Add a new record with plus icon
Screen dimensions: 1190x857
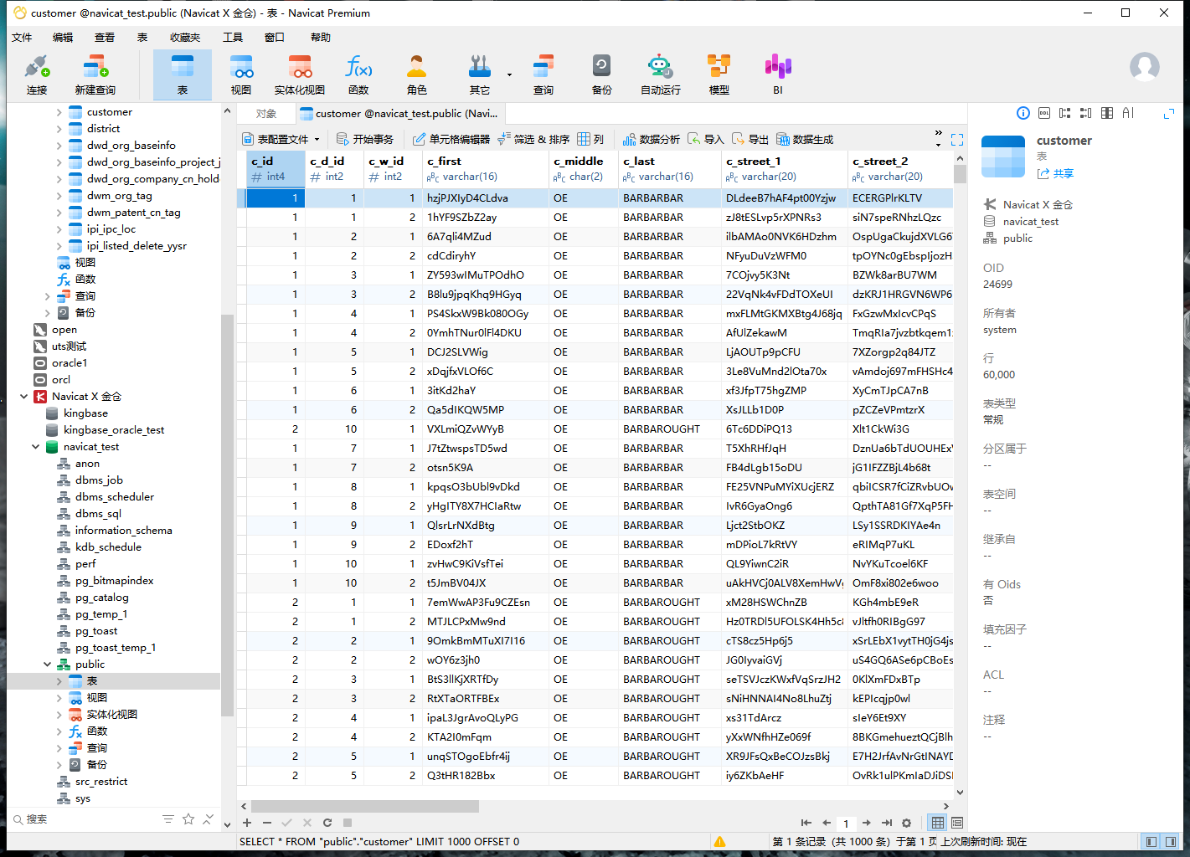[247, 823]
